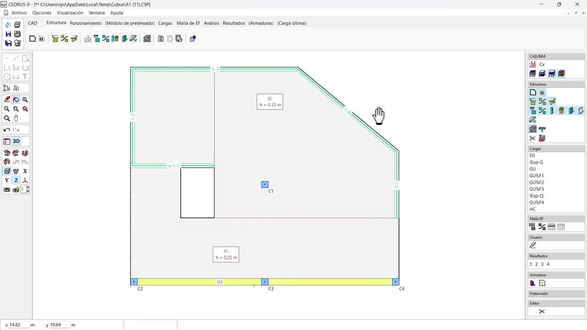
Task: Click the globe import icon in top toolbar
Action: click(193, 39)
